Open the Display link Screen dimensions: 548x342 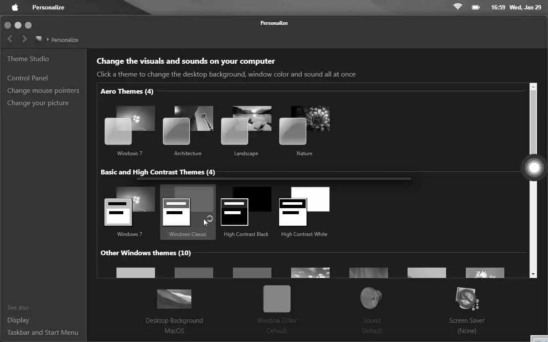point(18,320)
